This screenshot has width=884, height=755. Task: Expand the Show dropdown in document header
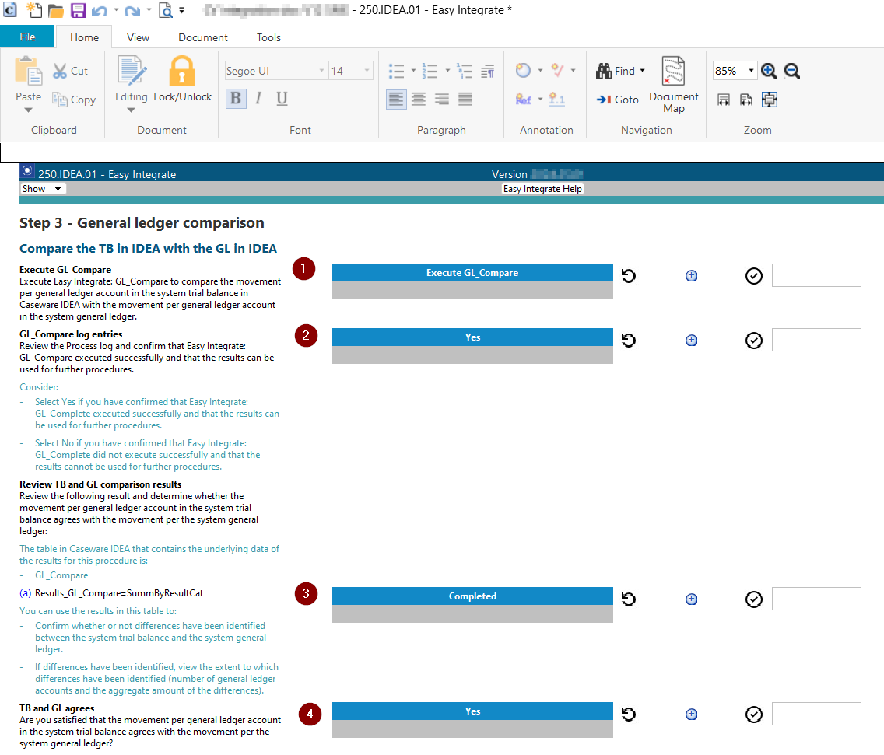(44, 189)
